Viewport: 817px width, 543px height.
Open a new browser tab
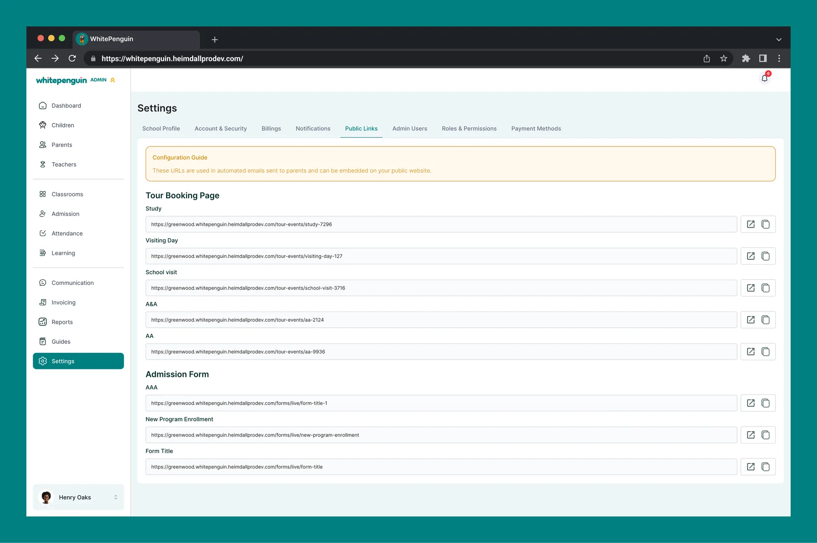pos(215,40)
